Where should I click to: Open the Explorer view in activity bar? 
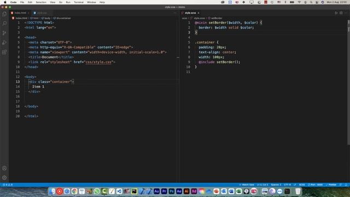[4, 14]
